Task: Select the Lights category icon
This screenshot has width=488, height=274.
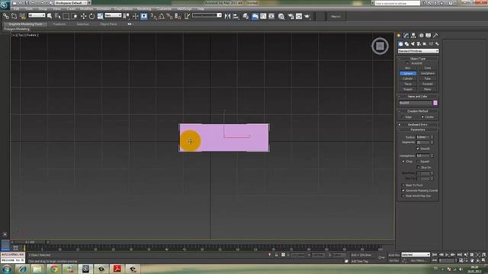Action: coord(413,44)
